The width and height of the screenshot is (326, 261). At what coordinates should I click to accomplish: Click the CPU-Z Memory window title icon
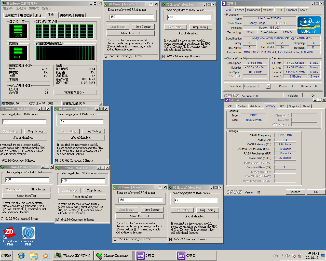[x=227, y=100]
